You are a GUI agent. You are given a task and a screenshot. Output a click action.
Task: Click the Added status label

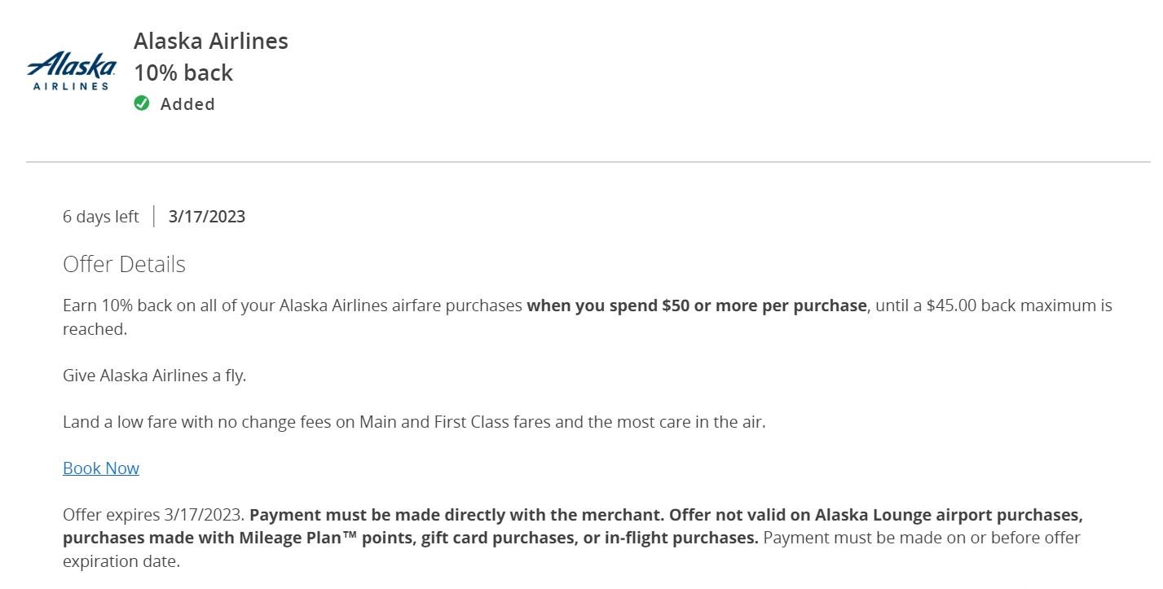(187, 104)
